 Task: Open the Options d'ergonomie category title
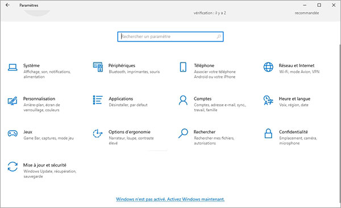click(130, 132)
